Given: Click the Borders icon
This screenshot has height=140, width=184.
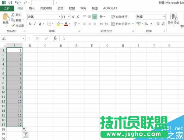Looking at the screenshot, I should [x=49, y=24].
